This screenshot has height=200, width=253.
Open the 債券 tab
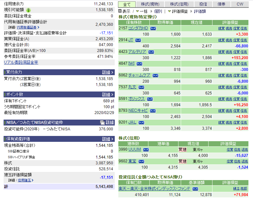[221, 4]
